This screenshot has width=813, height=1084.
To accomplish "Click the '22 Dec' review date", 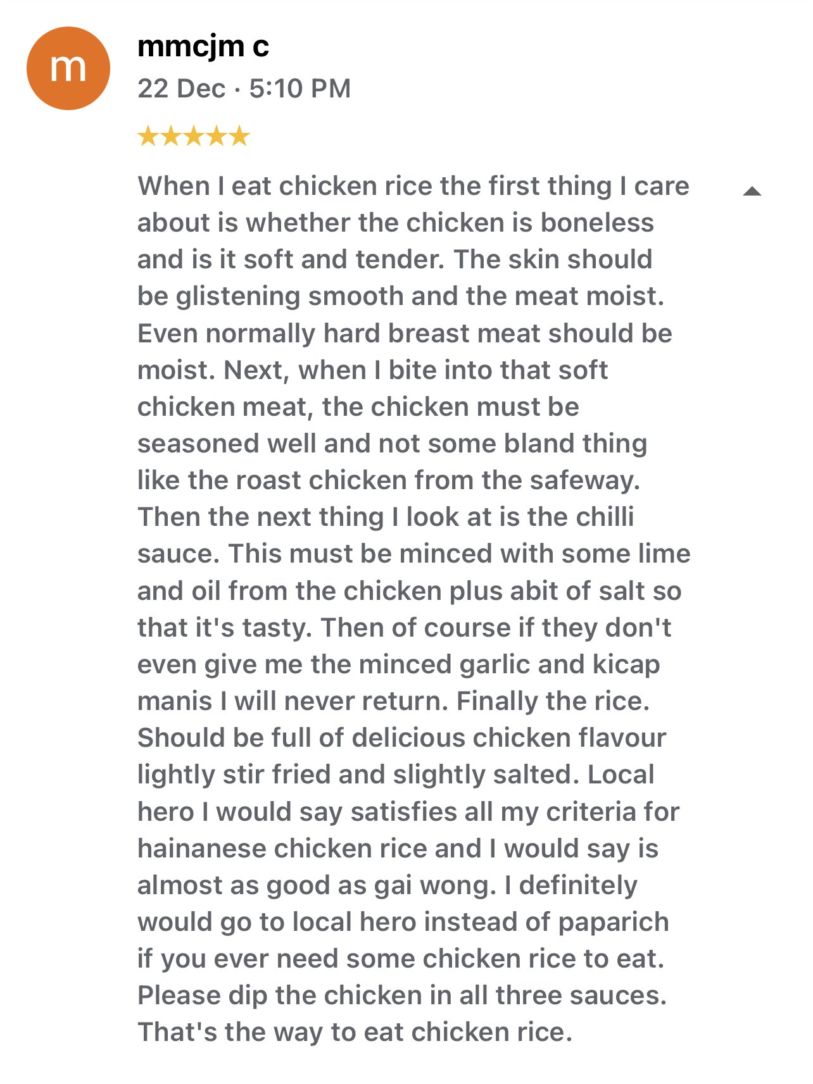I will [181, 89].
